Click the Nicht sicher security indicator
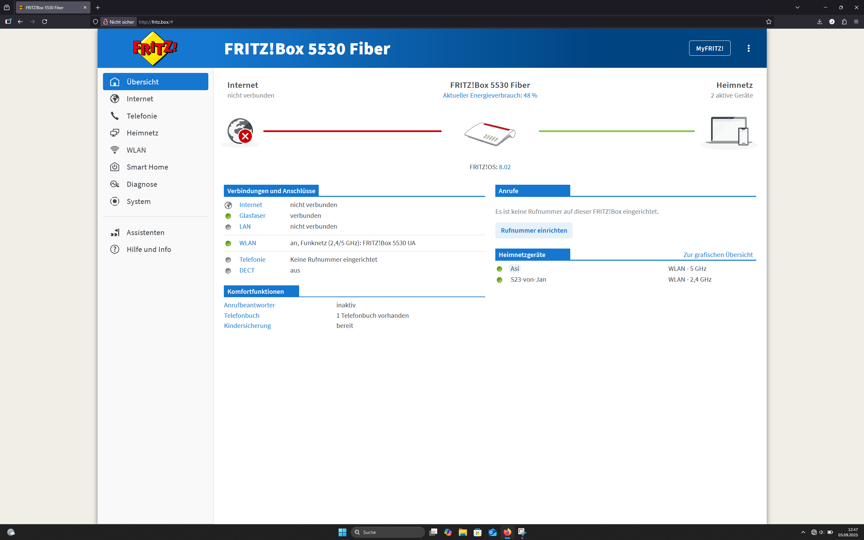The height and width of the screenshot is (540, 864). (119, 22)
